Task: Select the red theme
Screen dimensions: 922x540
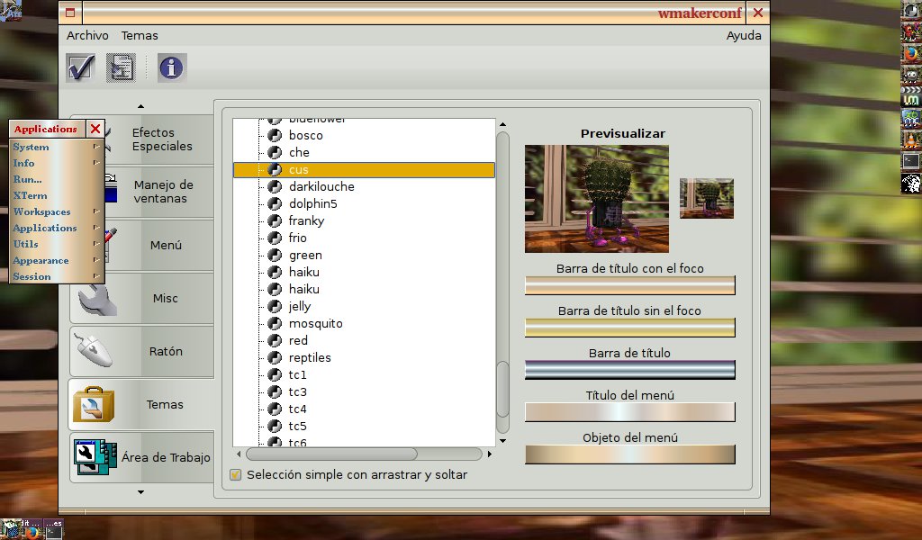Action: (x=298, y=340)
